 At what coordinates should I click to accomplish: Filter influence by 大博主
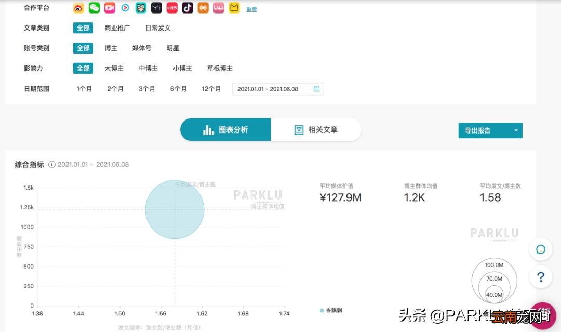[114, 68]
